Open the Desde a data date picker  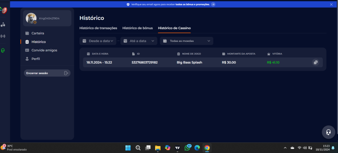[x=98, y=41]
